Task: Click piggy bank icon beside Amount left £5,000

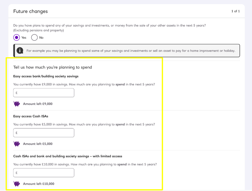Action: (x=17, y=144)
